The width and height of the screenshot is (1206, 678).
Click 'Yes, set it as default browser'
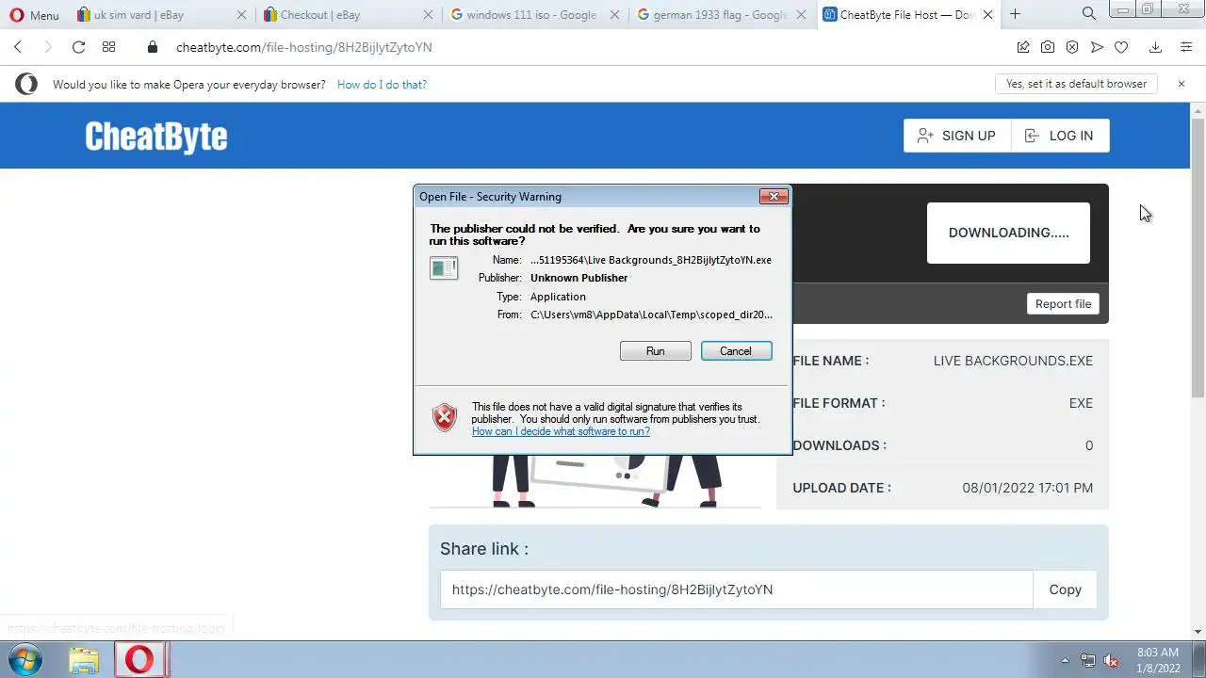click(1076, 84)
